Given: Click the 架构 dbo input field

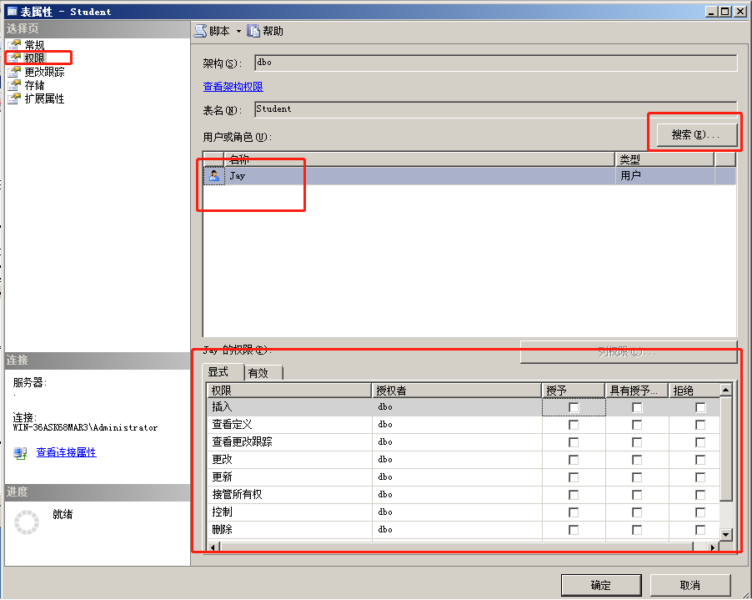Looking at the screenshot, I should (495, 63).
